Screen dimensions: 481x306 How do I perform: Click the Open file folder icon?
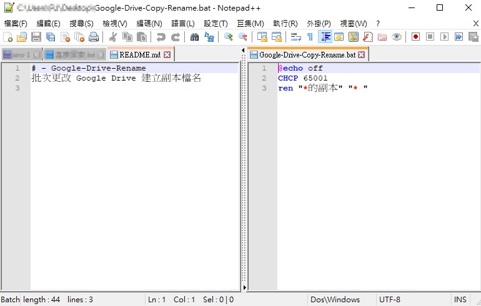click(x=22, y=37)
